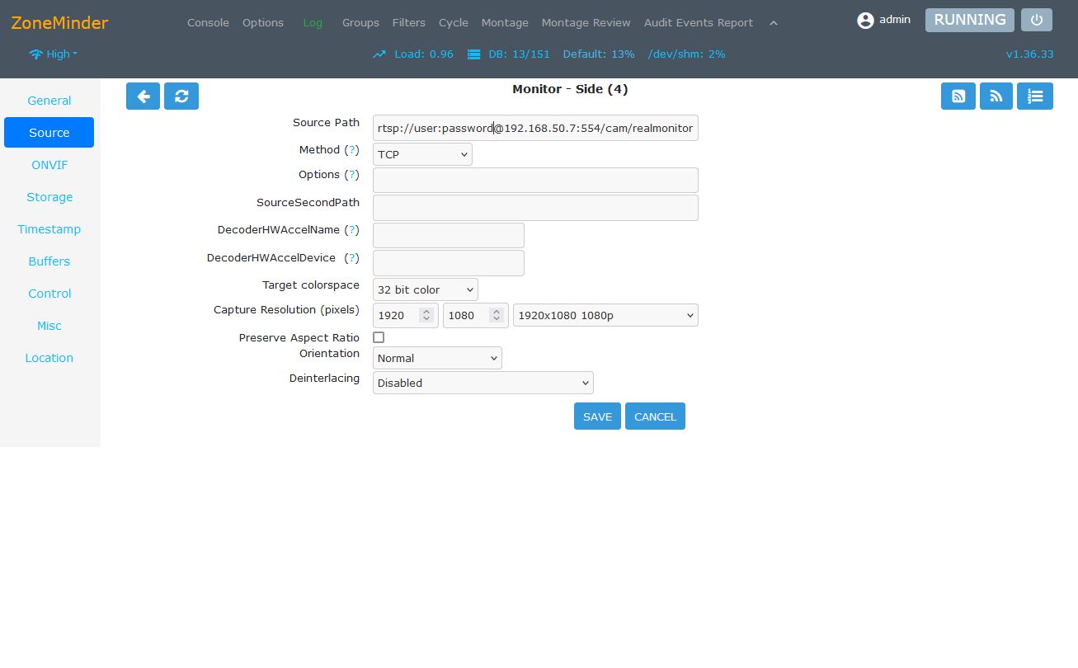Click the DecoderHWAccelName input field
Image resolution: width=1078 pixels, height=668 pixels.
click(x=449, y=235)
